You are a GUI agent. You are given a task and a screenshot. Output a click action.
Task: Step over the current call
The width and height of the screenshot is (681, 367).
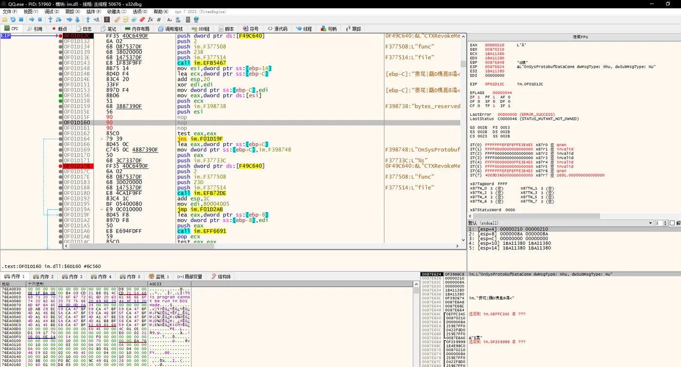(x=58, y=20)
